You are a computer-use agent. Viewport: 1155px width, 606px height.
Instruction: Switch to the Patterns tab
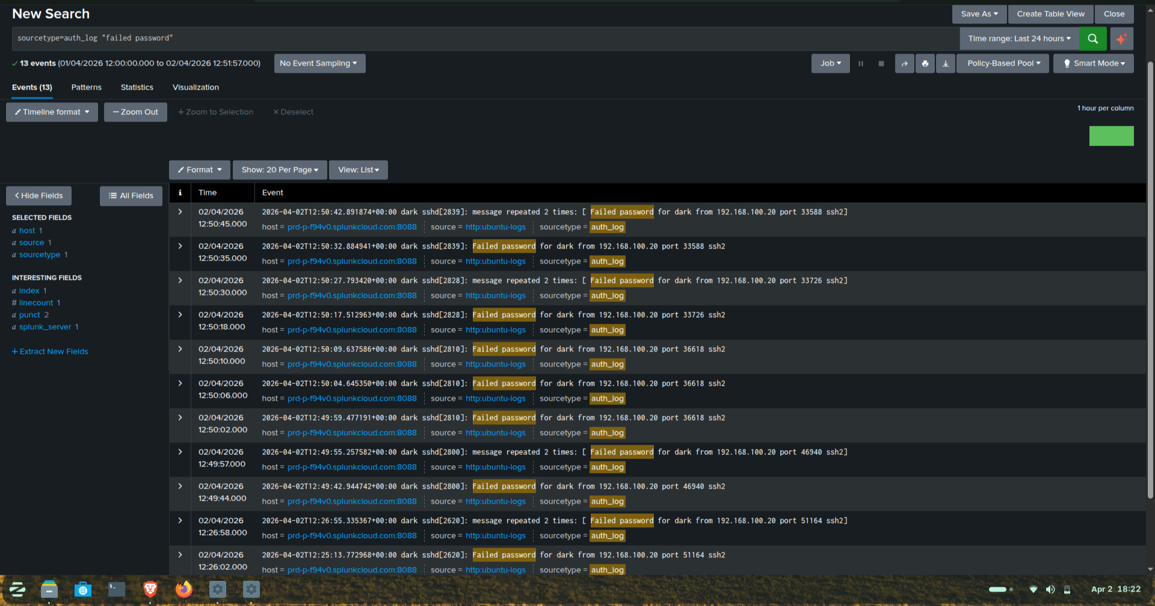(x=87, y=87)
